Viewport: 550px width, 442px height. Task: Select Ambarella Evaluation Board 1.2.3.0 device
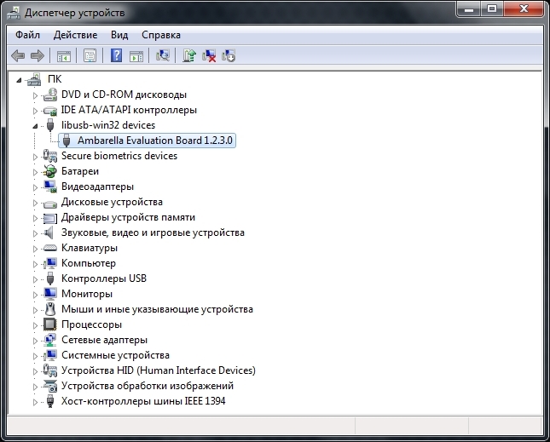click(154, 141)
